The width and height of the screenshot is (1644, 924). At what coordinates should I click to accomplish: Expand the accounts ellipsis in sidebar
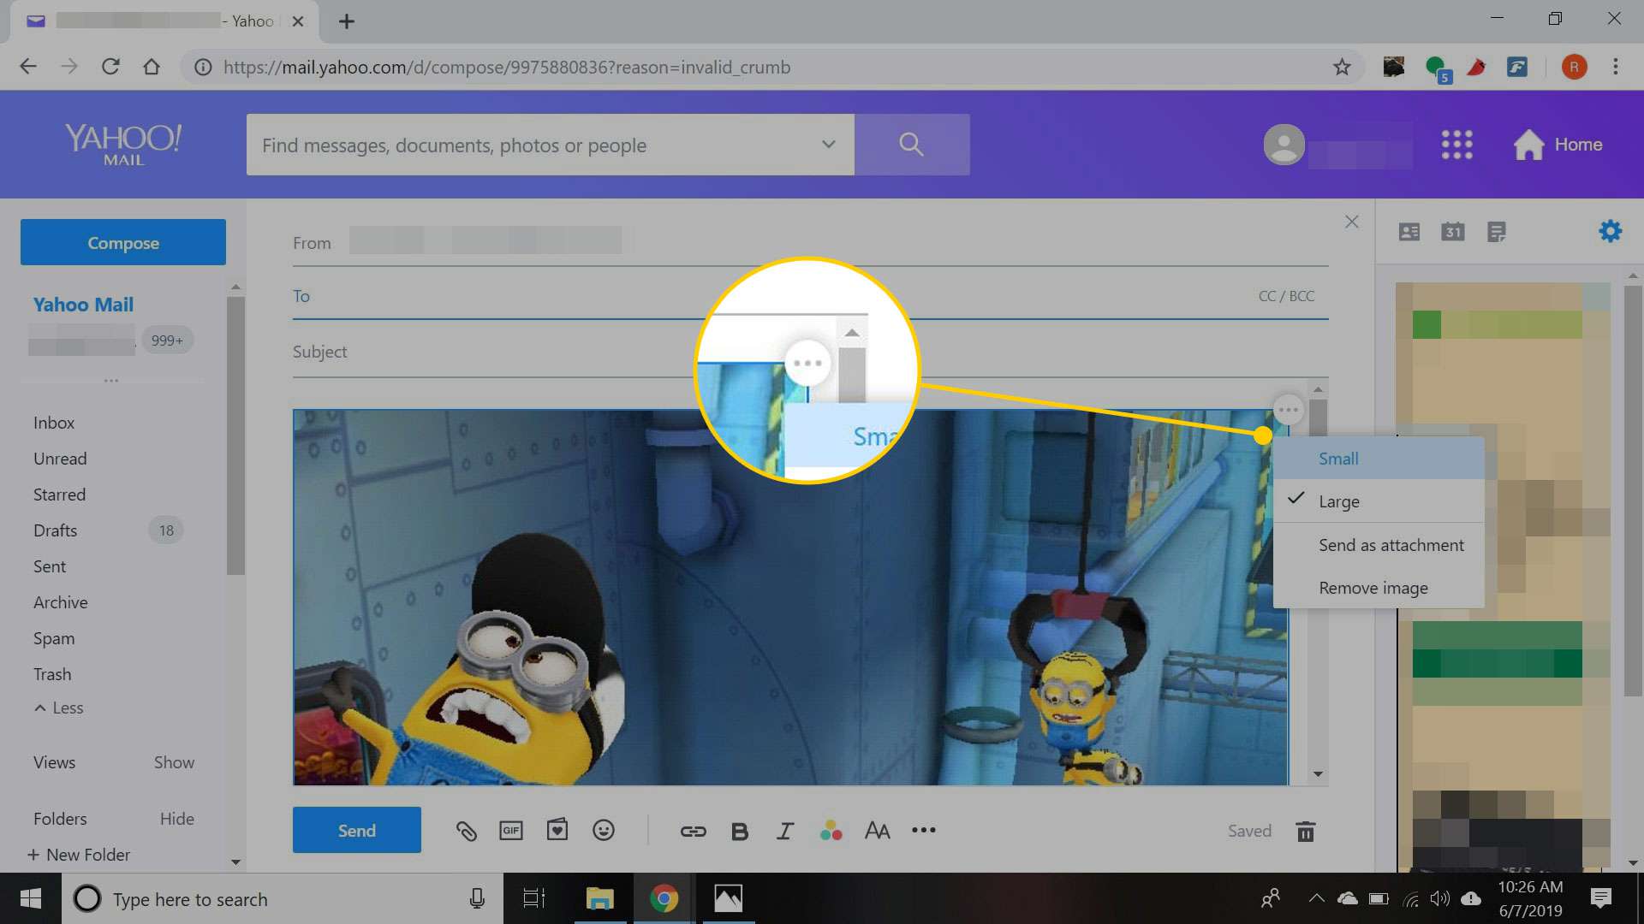111,381
